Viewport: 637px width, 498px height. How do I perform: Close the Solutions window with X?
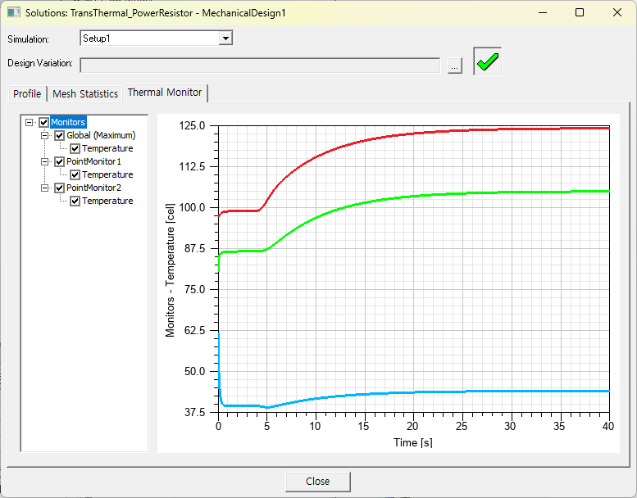pos(617,12)
